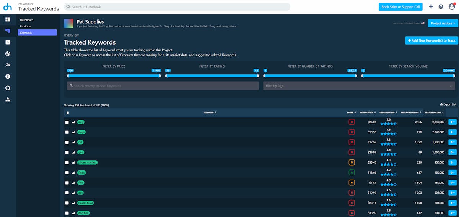Open the 'phone number' keyword tag
459x217 pixels.
pos(88,162)
